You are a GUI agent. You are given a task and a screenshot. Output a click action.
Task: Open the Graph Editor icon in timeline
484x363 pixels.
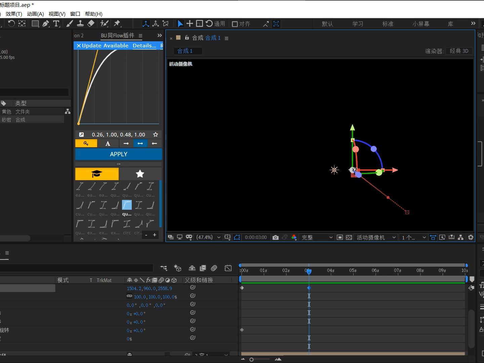[x=228, y=268]
